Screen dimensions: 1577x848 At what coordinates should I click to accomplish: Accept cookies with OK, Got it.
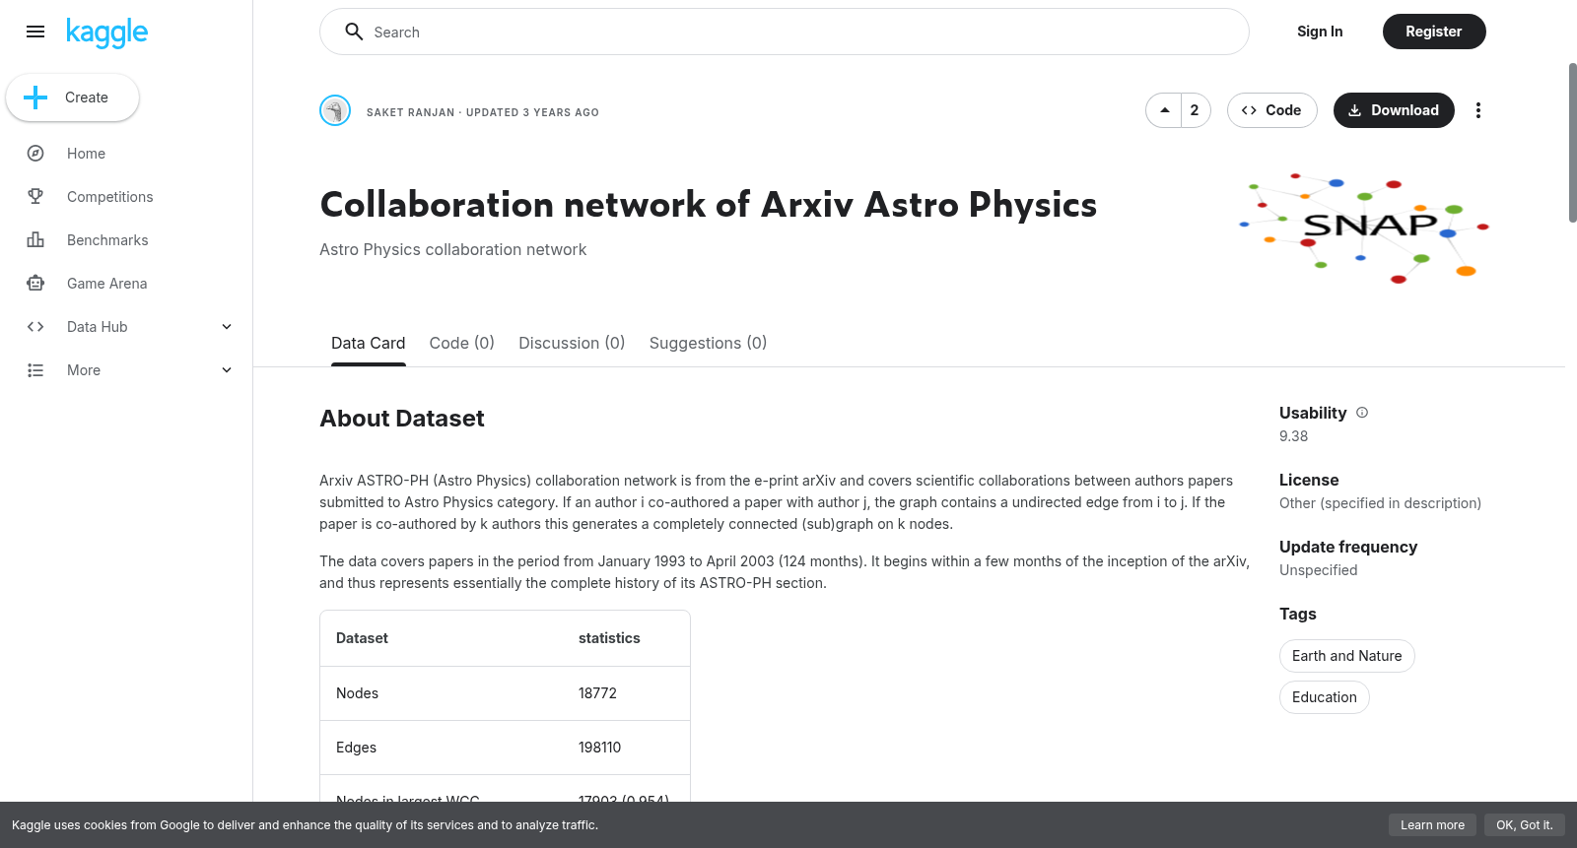pyautogui.click(x=1524, y=825)
